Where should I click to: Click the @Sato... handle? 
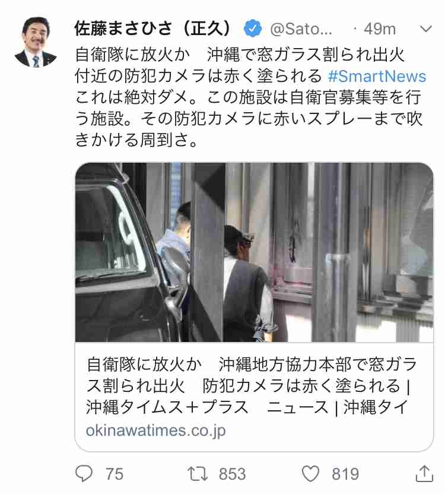pos(301,29)
